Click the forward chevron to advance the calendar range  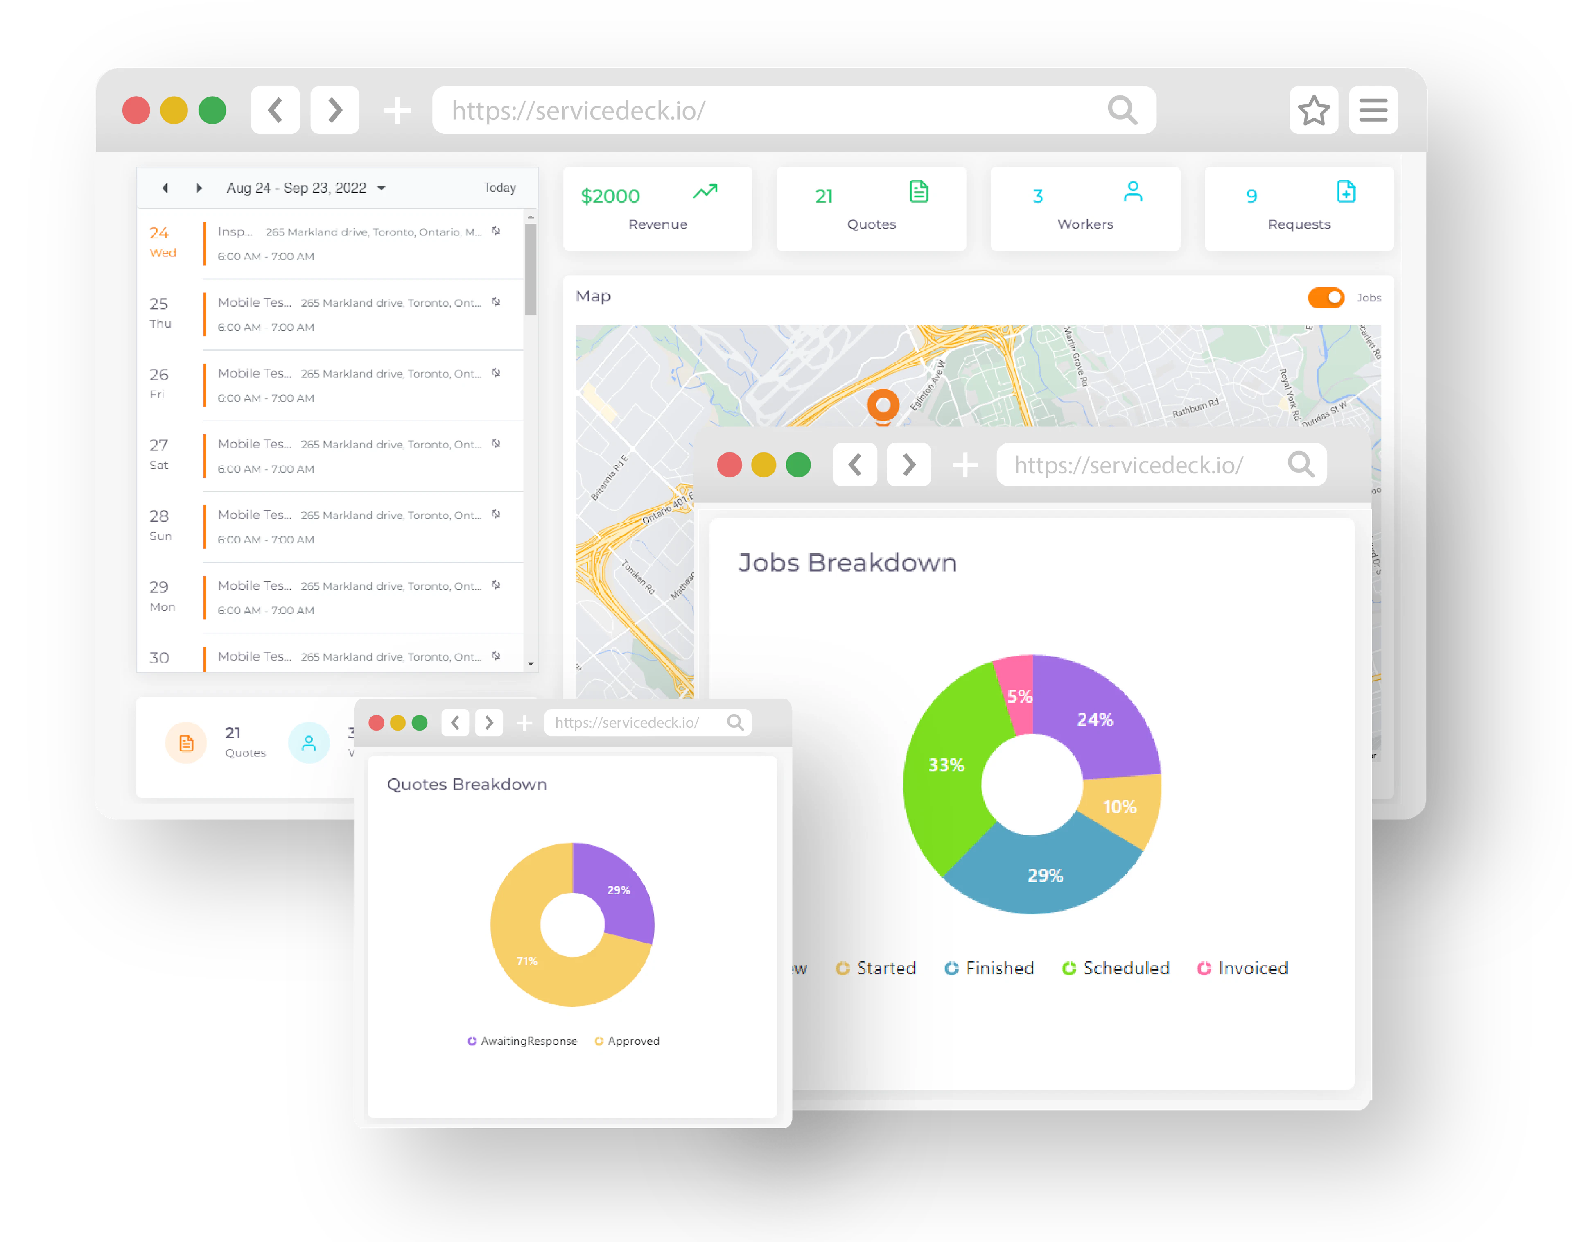tap(200, 188)
